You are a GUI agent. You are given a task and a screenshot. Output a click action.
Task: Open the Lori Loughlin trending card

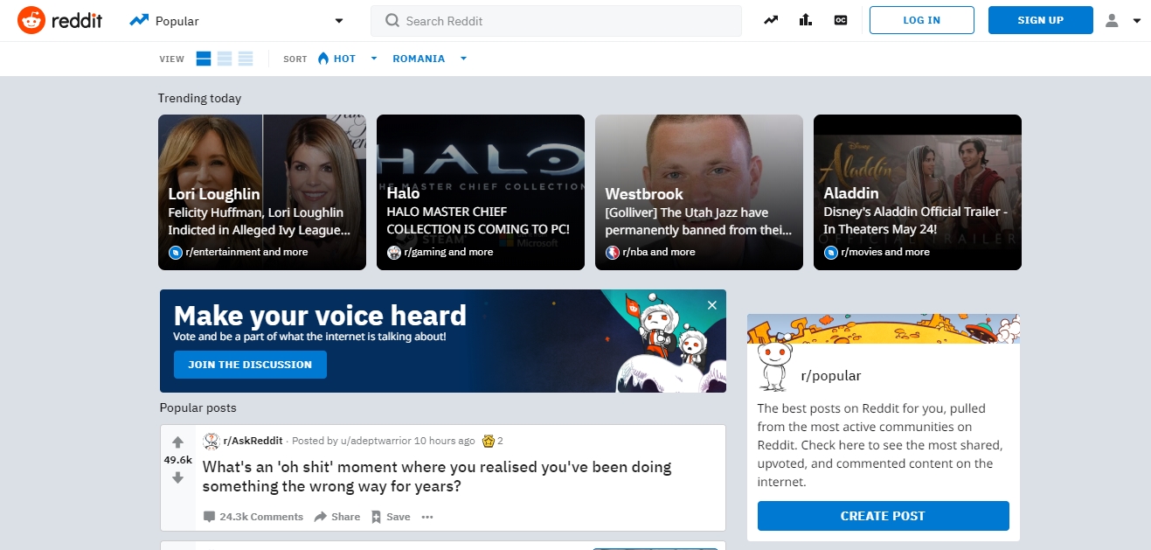(262, 192)
